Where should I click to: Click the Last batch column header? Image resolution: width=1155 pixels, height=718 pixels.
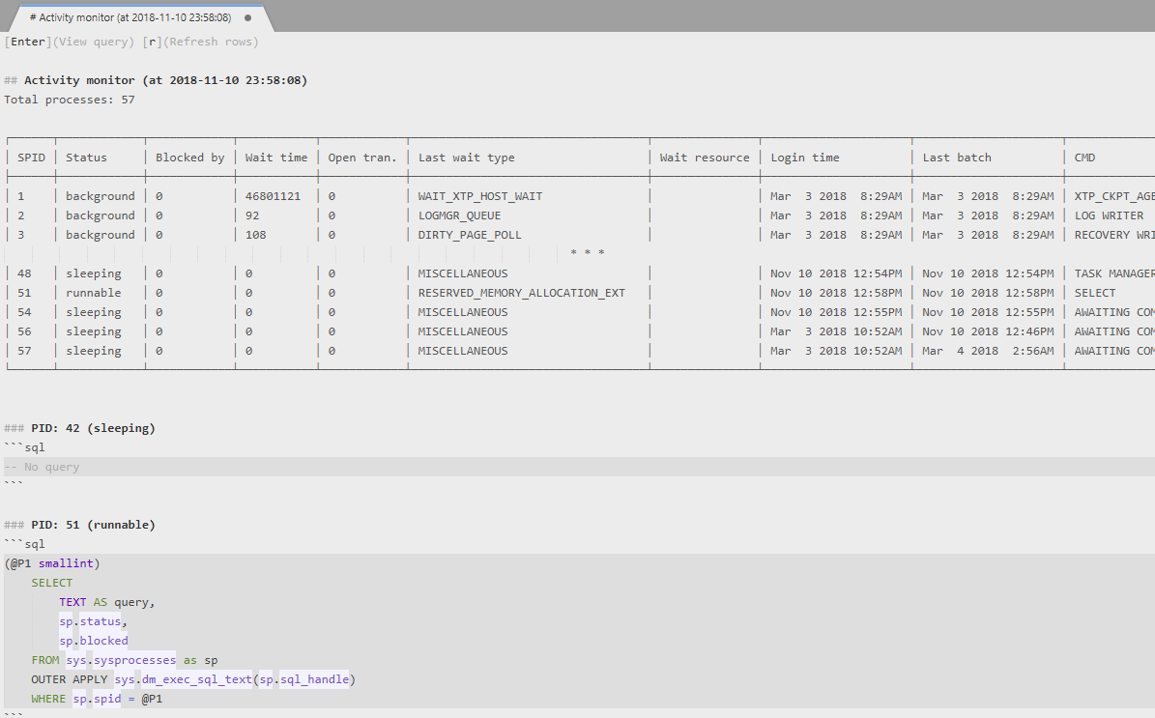point(957,158)
